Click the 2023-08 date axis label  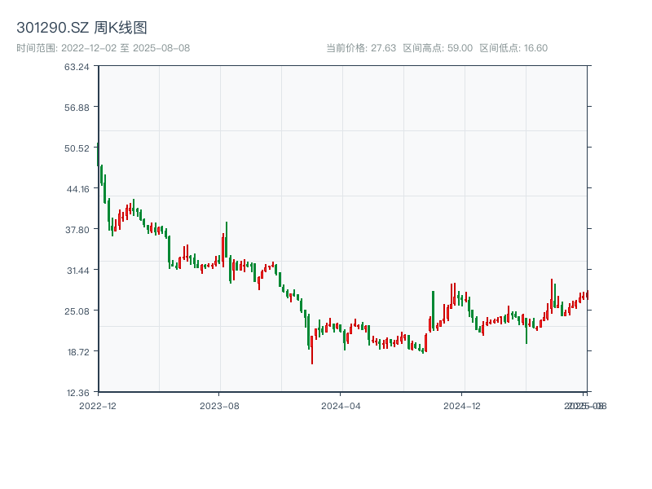tap(219, 405)
